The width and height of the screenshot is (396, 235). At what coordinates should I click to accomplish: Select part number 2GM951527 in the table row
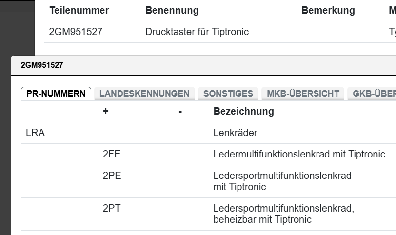[76, 32]
